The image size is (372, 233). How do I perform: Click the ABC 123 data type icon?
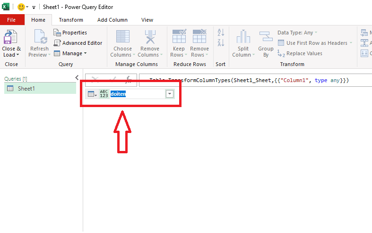point(104,94)
